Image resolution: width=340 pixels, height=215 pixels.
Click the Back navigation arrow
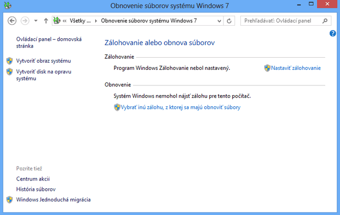tap(13, 21)
